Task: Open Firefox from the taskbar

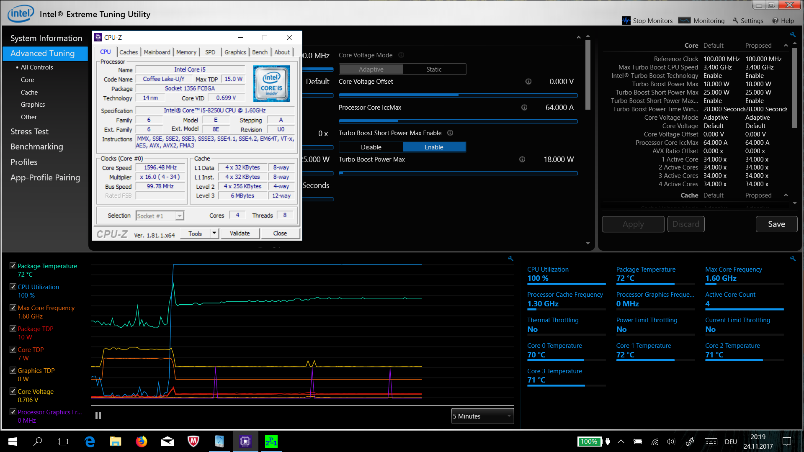Action: coord(142,442)
